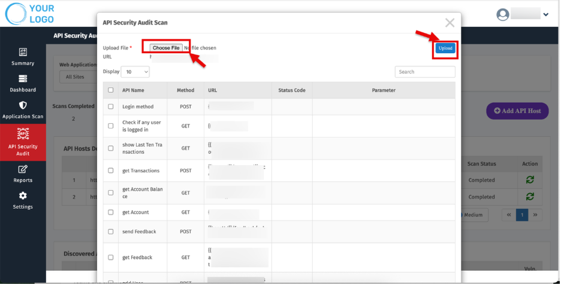Expand the user account dropdown arrow
The image size is (561, 284).
pos(546,14)
